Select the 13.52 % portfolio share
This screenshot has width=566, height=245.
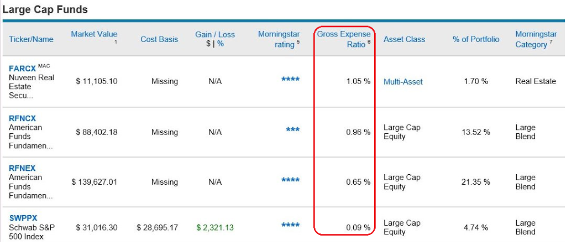476,132
